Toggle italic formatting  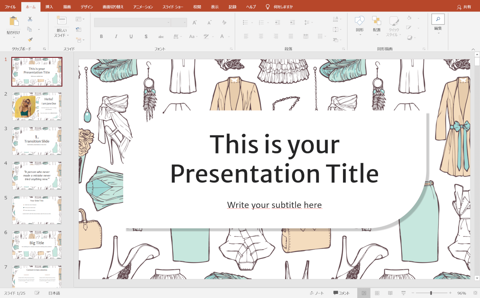click(x=116, y=36)
